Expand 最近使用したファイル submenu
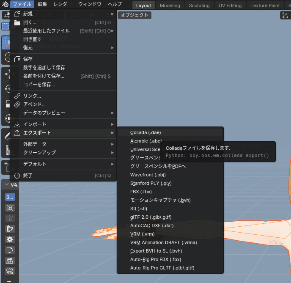 pyautogui.click(x=63, y=31)
